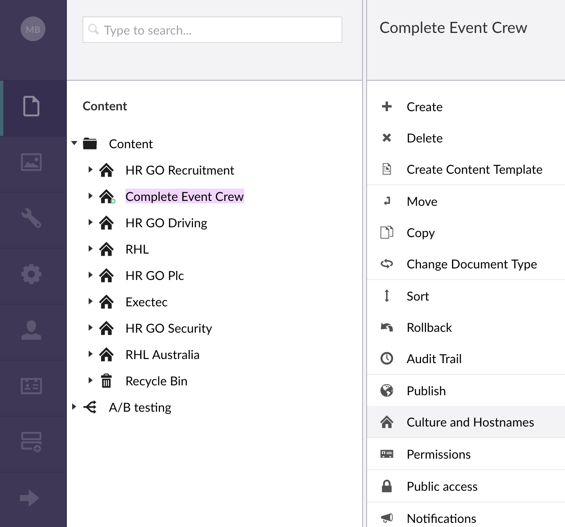Select Create Content Template
Viewport: 565px width, 527px height.
pyautogui.click(x=466, y=169)
